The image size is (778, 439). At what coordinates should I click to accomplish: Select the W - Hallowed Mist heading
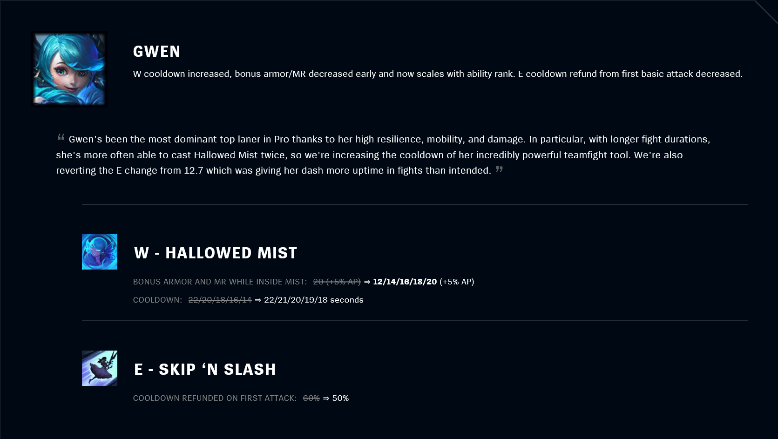216,253
